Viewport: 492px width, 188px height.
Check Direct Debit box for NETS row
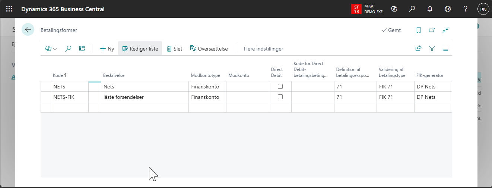pyautogui.click(x=280, y=87)
